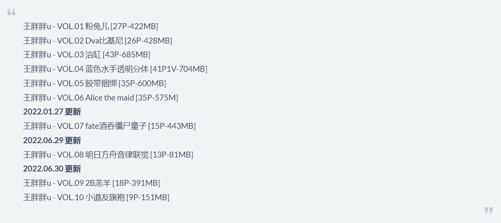Select the VOL.01 粉兔儿 line
501x223 pixels.
click(x=91, y=26)
